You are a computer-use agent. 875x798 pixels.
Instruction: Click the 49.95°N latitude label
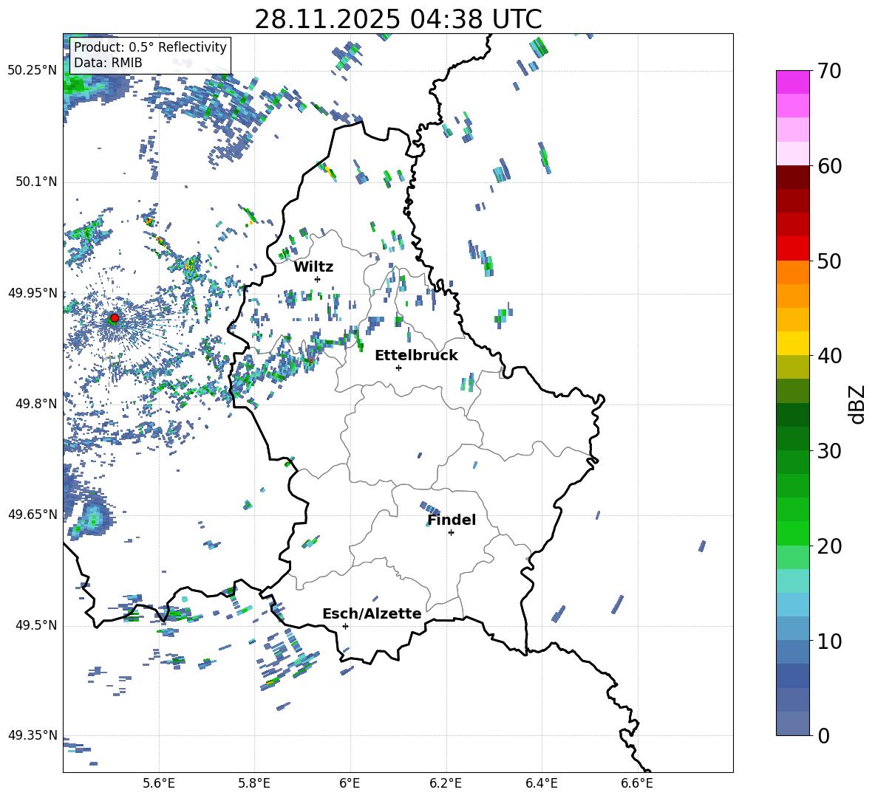coord(33,293)
